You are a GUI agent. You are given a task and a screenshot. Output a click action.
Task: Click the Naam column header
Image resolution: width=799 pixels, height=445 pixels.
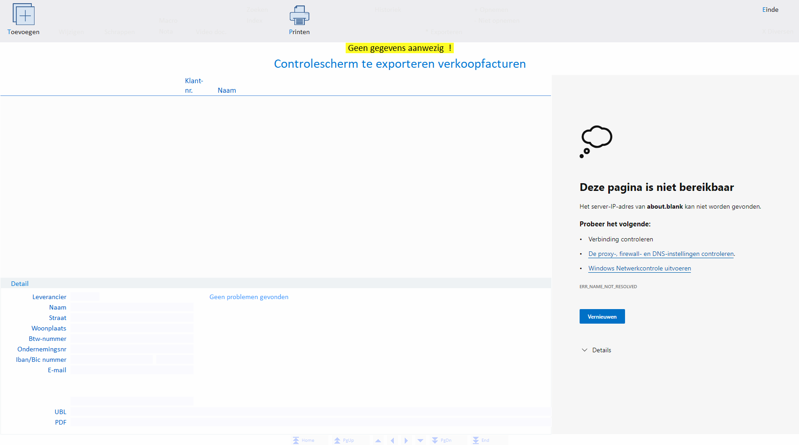[x=227, y=90]
